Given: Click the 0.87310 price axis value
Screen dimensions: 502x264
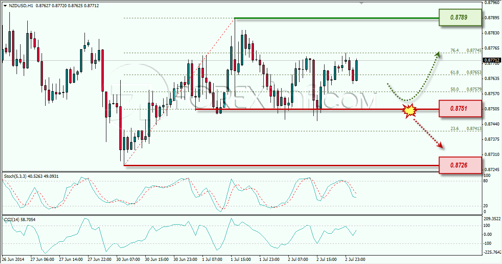Looking at the screenshot, I should [x=492, y=154].
